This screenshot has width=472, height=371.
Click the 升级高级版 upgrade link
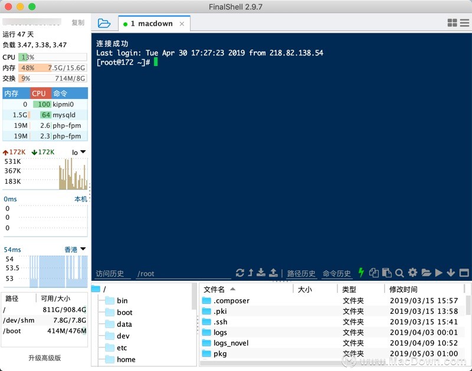coord(45,358)
